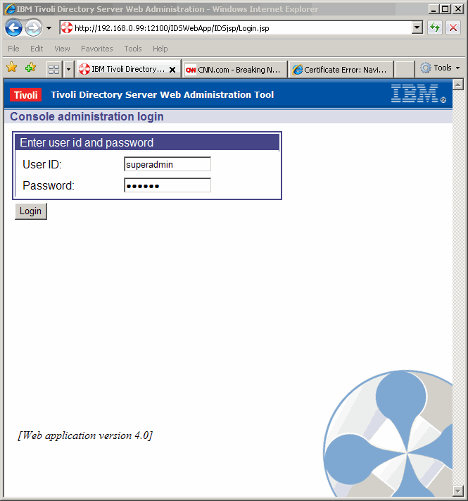Open recent pages dropdown beside Forward button
Viewport: 468px width, 501px height.
(49, 28)
